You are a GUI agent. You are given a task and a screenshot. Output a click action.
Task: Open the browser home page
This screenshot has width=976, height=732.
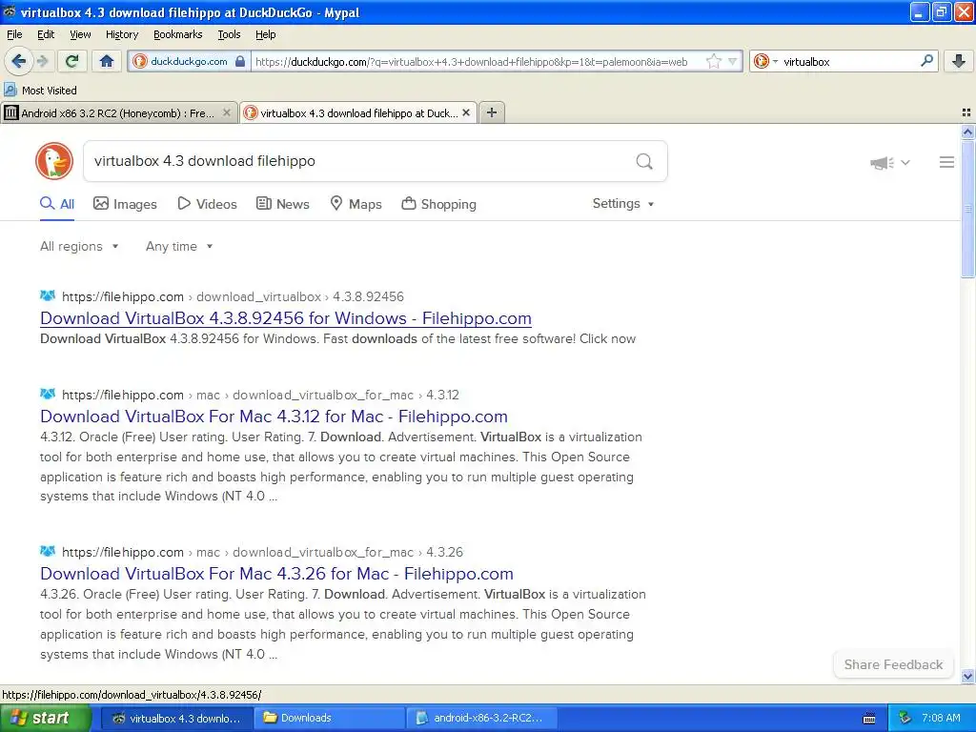[107, 61]
